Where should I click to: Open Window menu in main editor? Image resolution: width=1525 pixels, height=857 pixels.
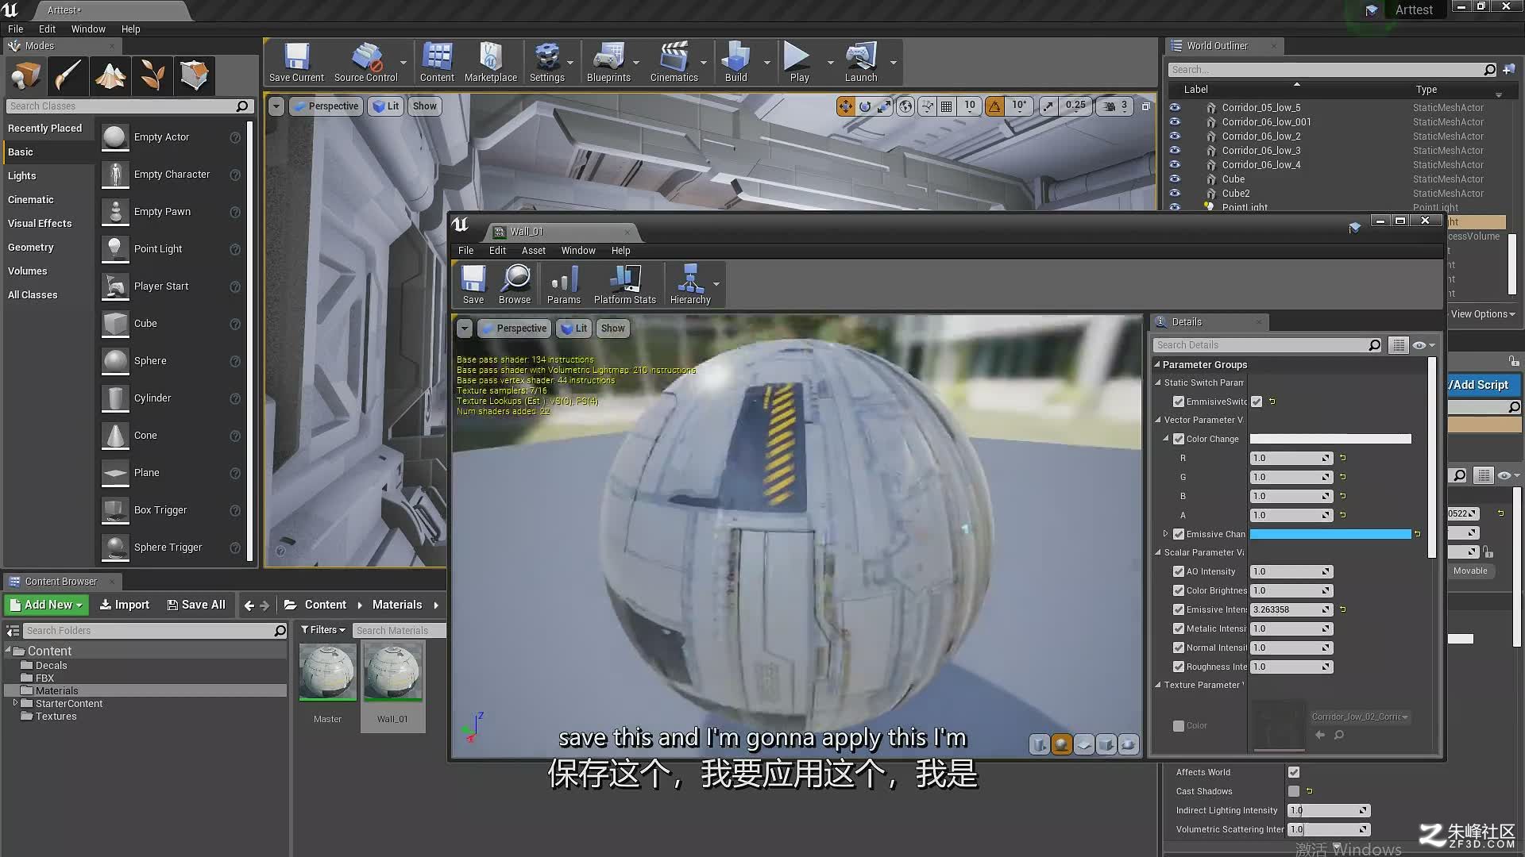(88, 29)
